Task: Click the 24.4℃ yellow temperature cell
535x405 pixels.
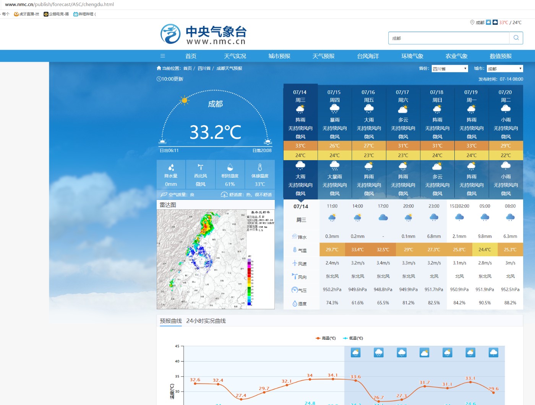Action: [485, 250]
